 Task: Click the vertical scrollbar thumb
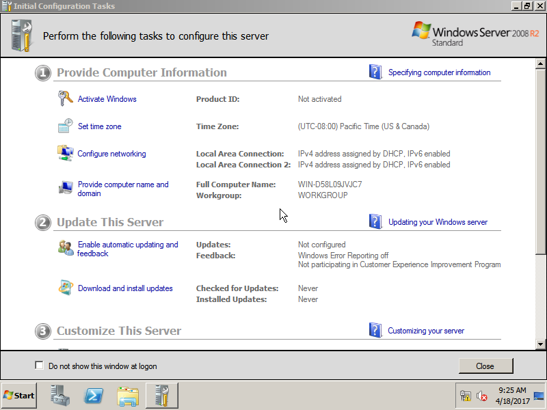540,161
